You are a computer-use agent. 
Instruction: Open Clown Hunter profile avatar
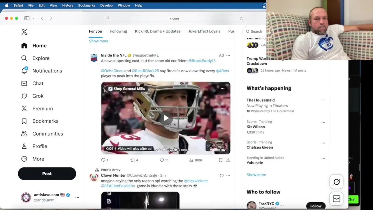(x=94, y=178)
